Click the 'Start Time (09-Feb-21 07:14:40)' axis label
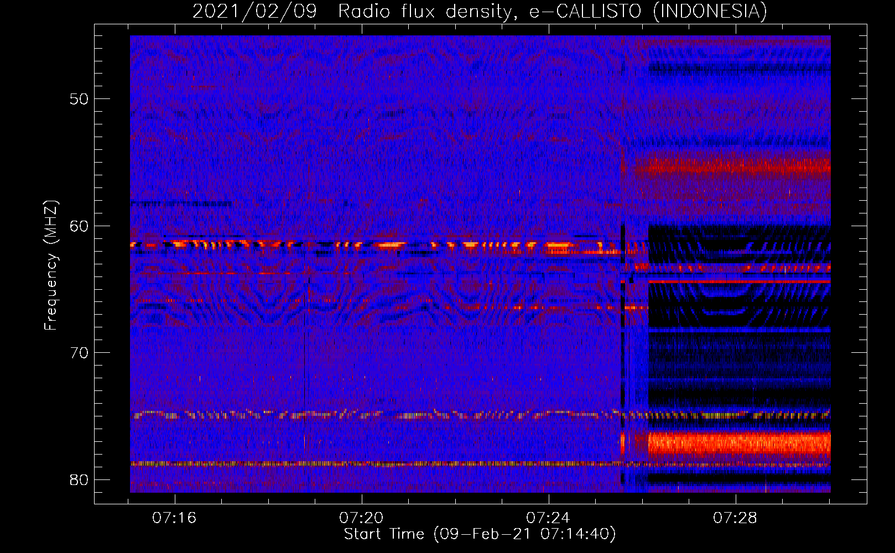Viewport: 895px width, 553px height. 480,534
